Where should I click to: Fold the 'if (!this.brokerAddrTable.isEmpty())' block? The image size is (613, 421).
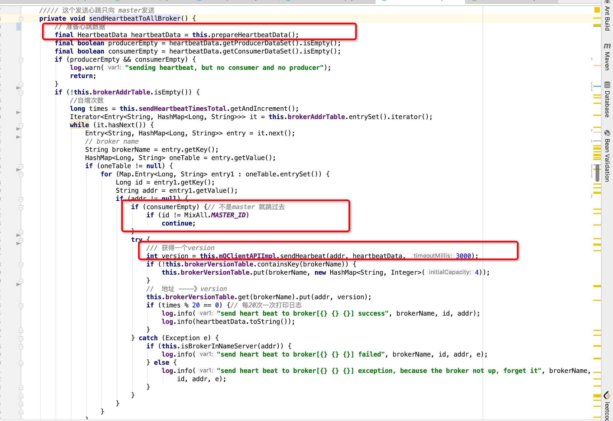(21, 93)
